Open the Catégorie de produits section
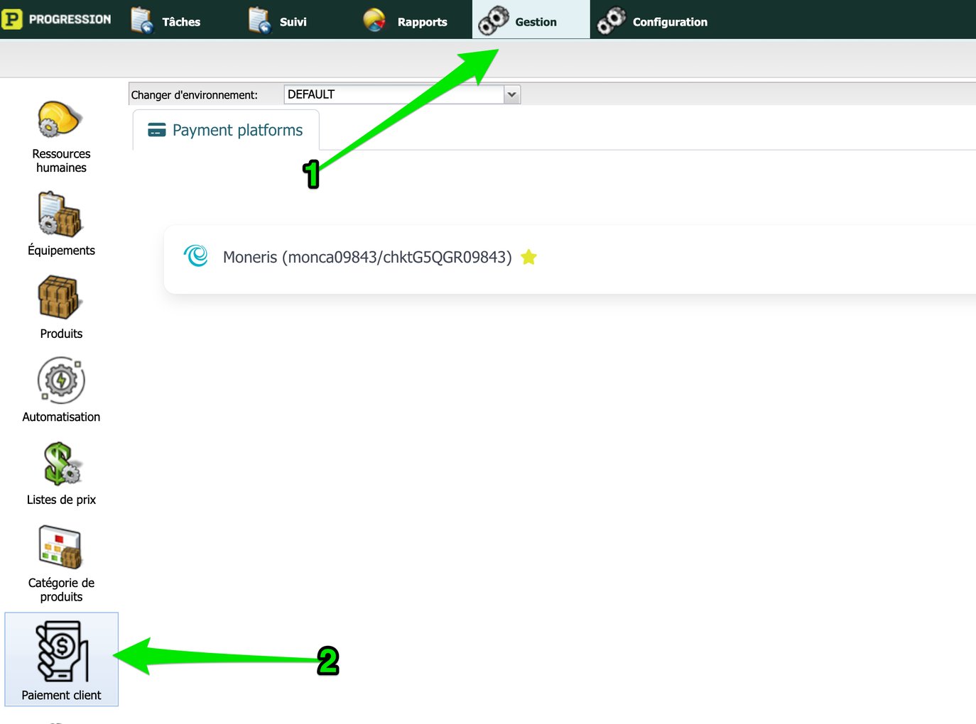The image size is (976, 724). tap(60, 561)
